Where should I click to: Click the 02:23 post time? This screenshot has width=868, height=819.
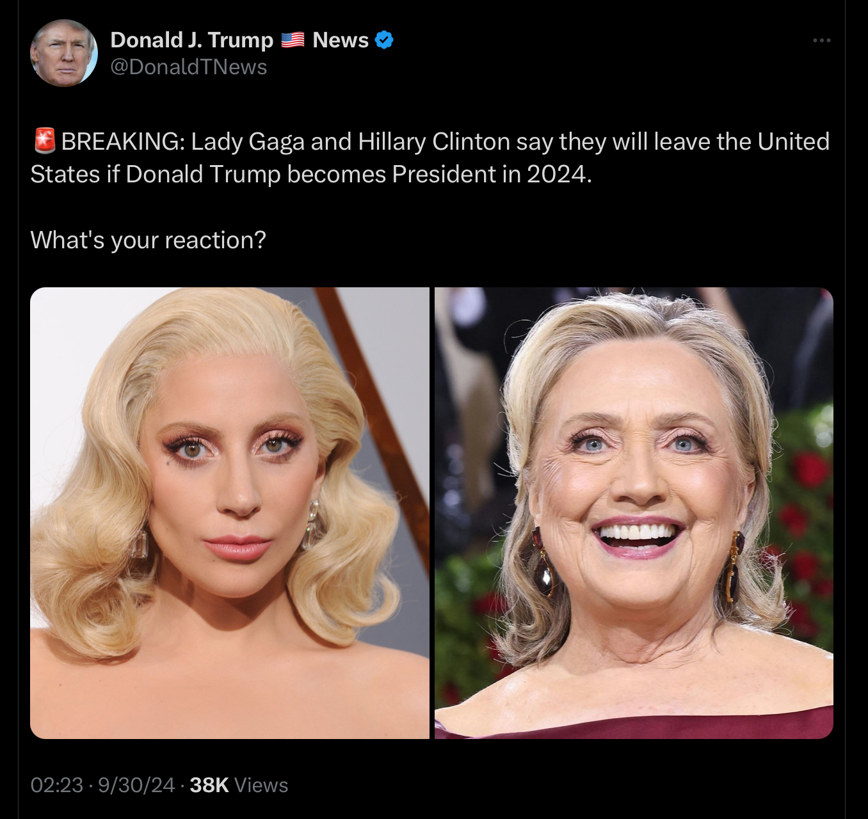[x=57, y=785]
